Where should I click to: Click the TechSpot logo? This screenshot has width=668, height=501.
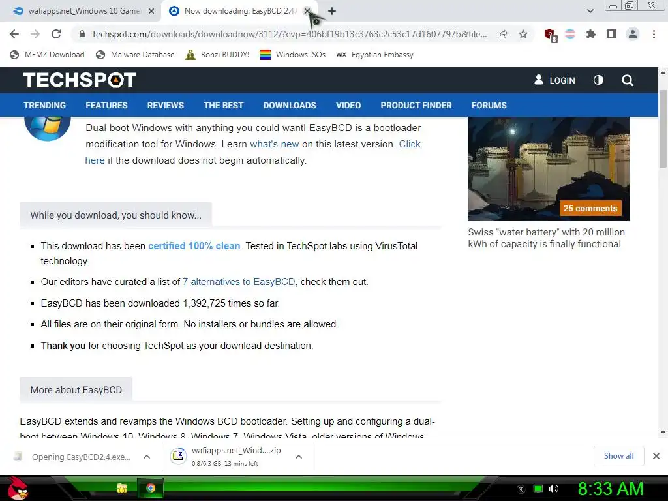pyautogui.click(x=80, y=80)
